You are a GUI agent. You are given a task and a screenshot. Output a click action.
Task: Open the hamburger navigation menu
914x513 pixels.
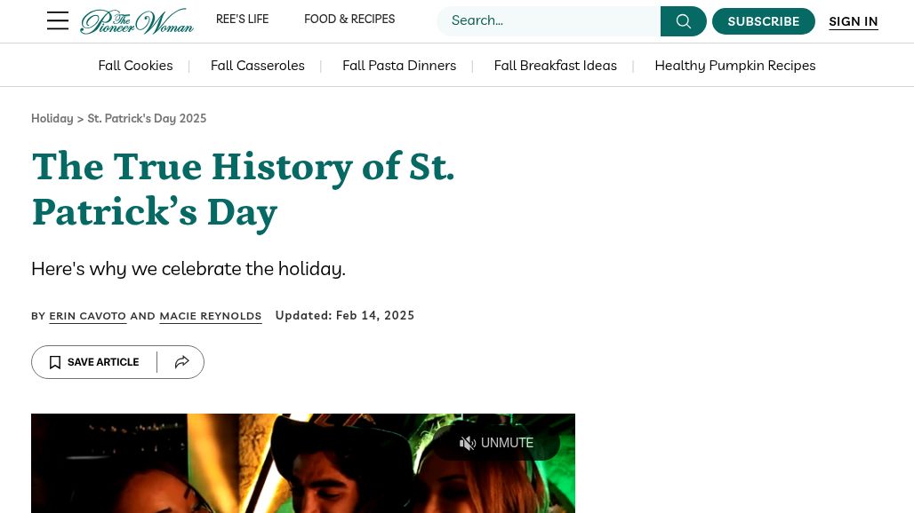pyautogui.click(x=58, y=21)
